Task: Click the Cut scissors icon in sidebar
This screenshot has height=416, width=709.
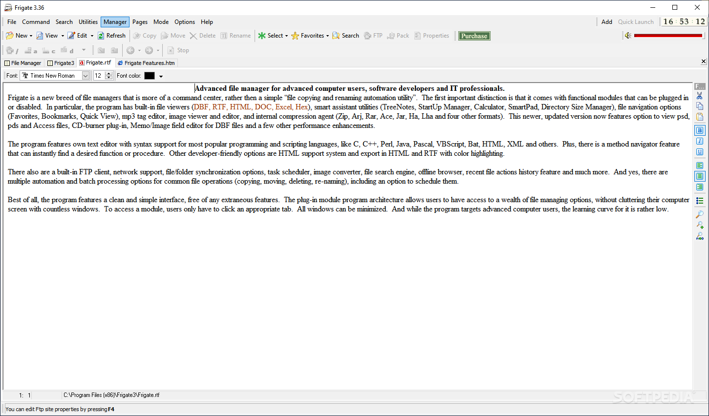Action: (700, 96)
